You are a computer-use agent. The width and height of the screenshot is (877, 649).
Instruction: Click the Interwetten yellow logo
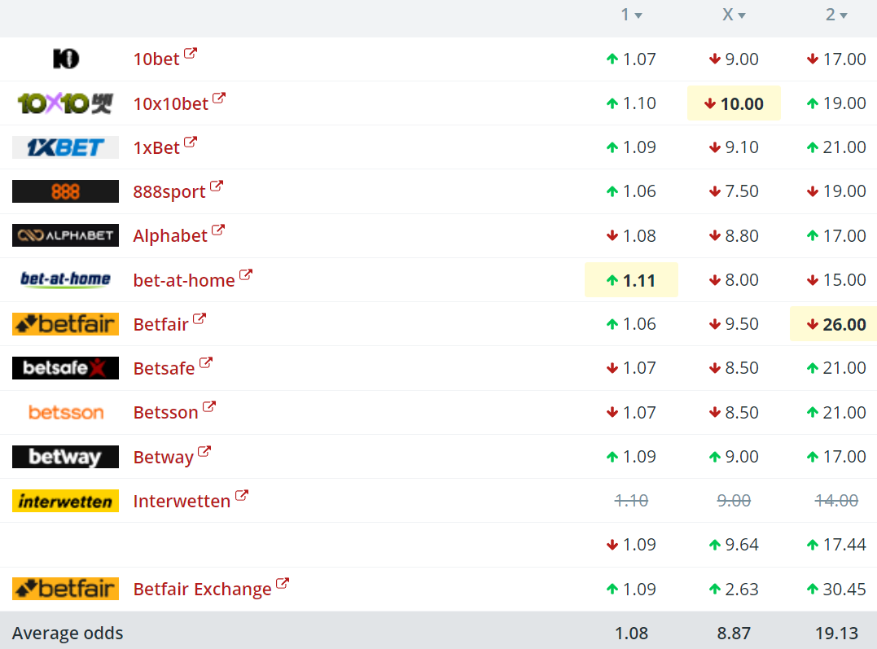(x=65, y=501)
